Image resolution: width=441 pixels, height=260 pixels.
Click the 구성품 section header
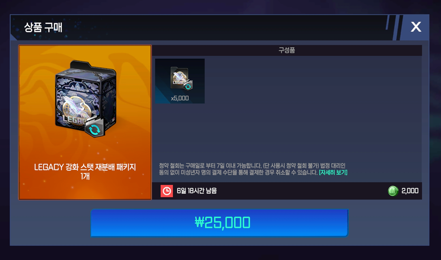[x=286, y=50]
